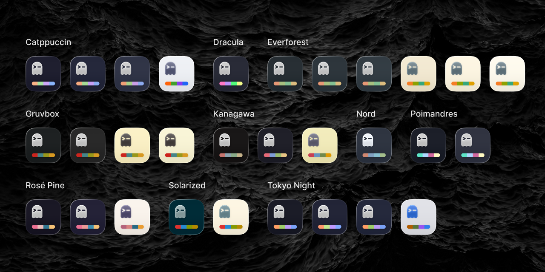This screenshot has width=545, height=272.
Task: Open the cream Rosé Pine variant
Action: point(132,217)
